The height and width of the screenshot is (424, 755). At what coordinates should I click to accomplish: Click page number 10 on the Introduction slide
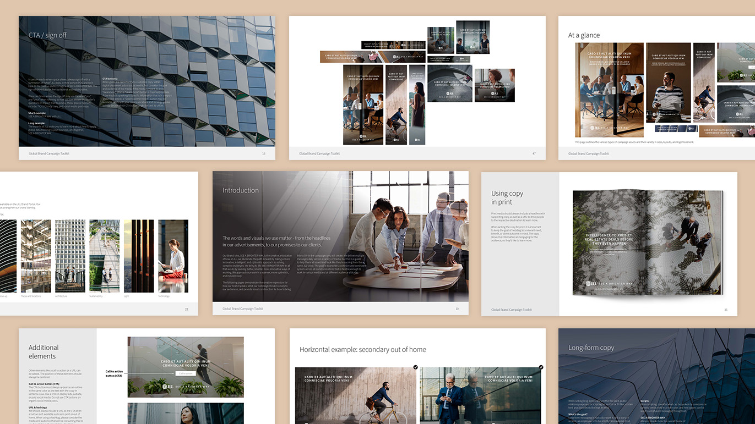coord(457,309)
